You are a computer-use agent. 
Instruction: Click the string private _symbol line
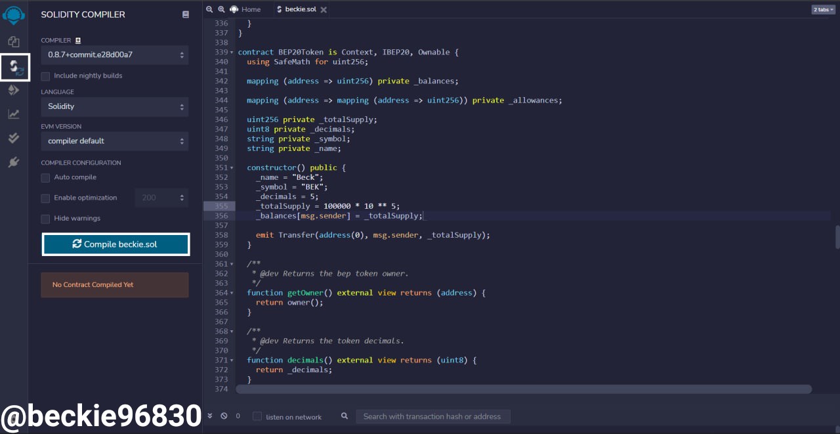[x=299, y=139]
